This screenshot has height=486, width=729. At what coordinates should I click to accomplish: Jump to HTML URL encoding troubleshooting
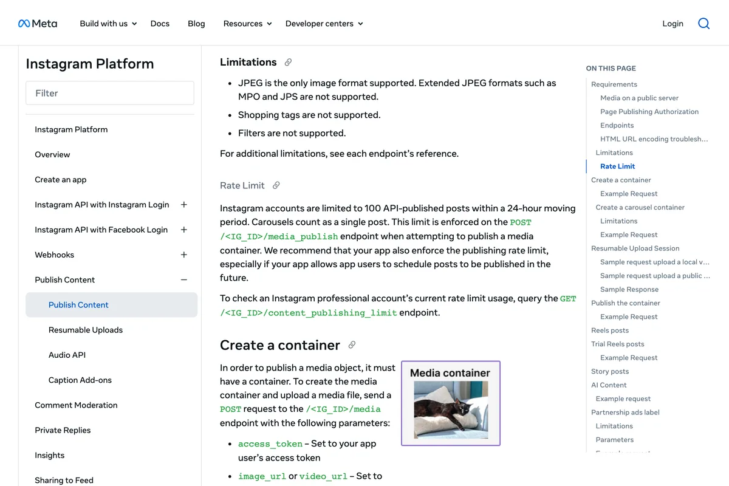tap(654, 139)
